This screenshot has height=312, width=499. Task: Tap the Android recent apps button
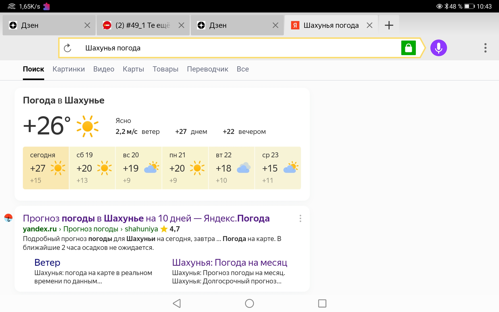322,303
